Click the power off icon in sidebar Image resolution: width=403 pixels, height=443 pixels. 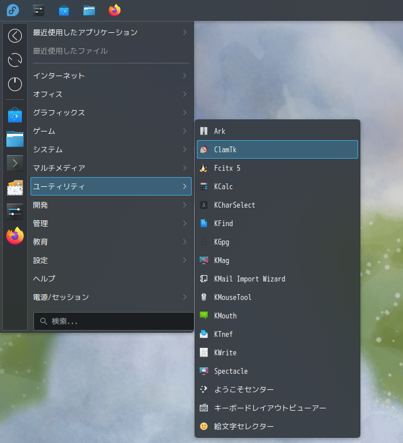pos(15,84)
